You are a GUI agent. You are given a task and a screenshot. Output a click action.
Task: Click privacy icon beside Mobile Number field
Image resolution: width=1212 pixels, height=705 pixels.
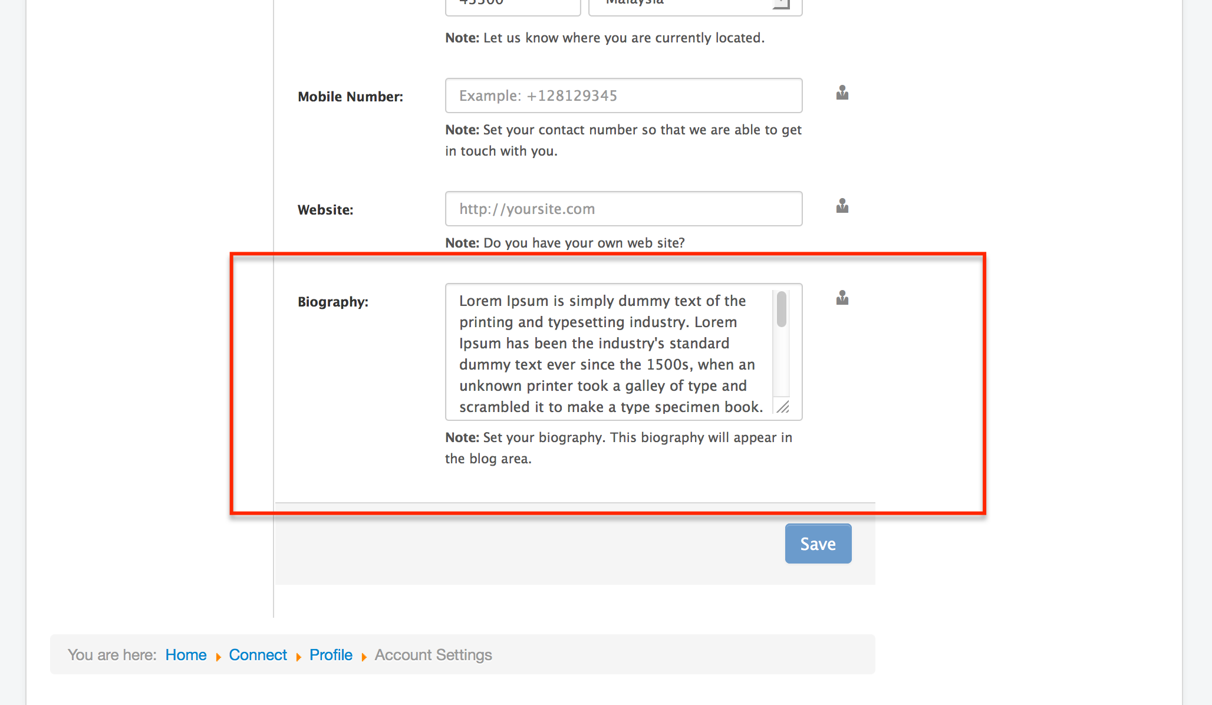tap(842, 93)
